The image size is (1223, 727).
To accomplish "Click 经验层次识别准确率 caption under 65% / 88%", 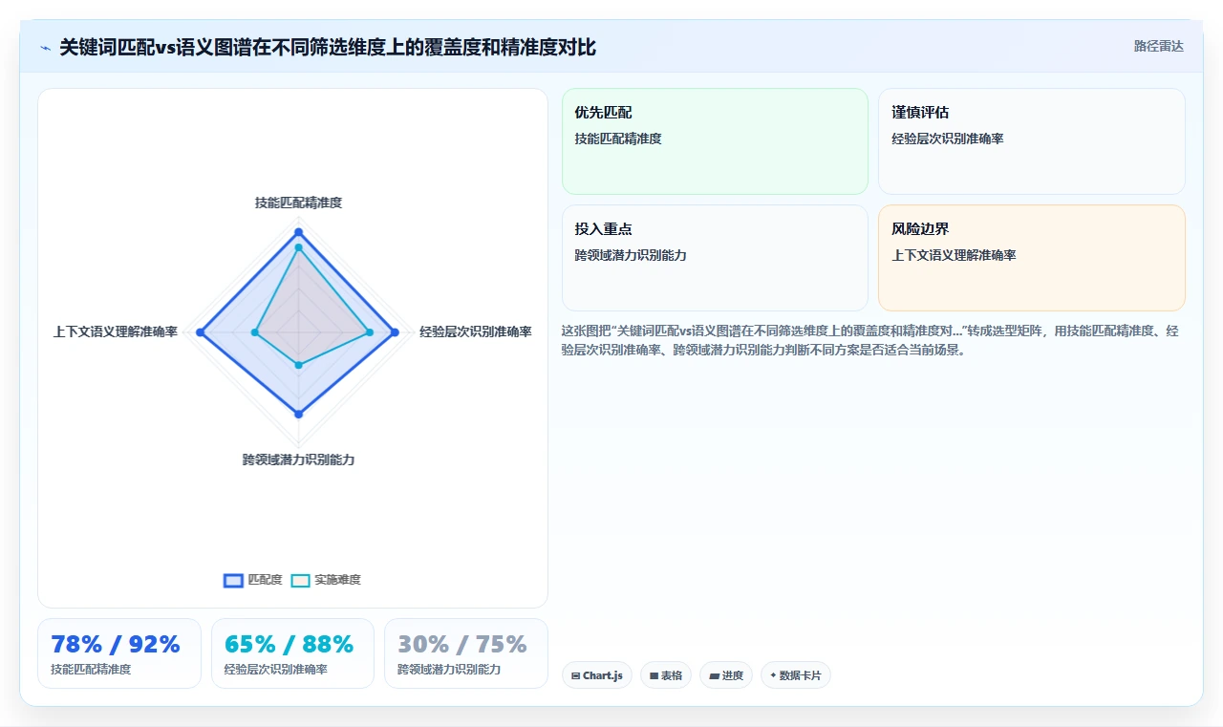I will tap(276, 670).
